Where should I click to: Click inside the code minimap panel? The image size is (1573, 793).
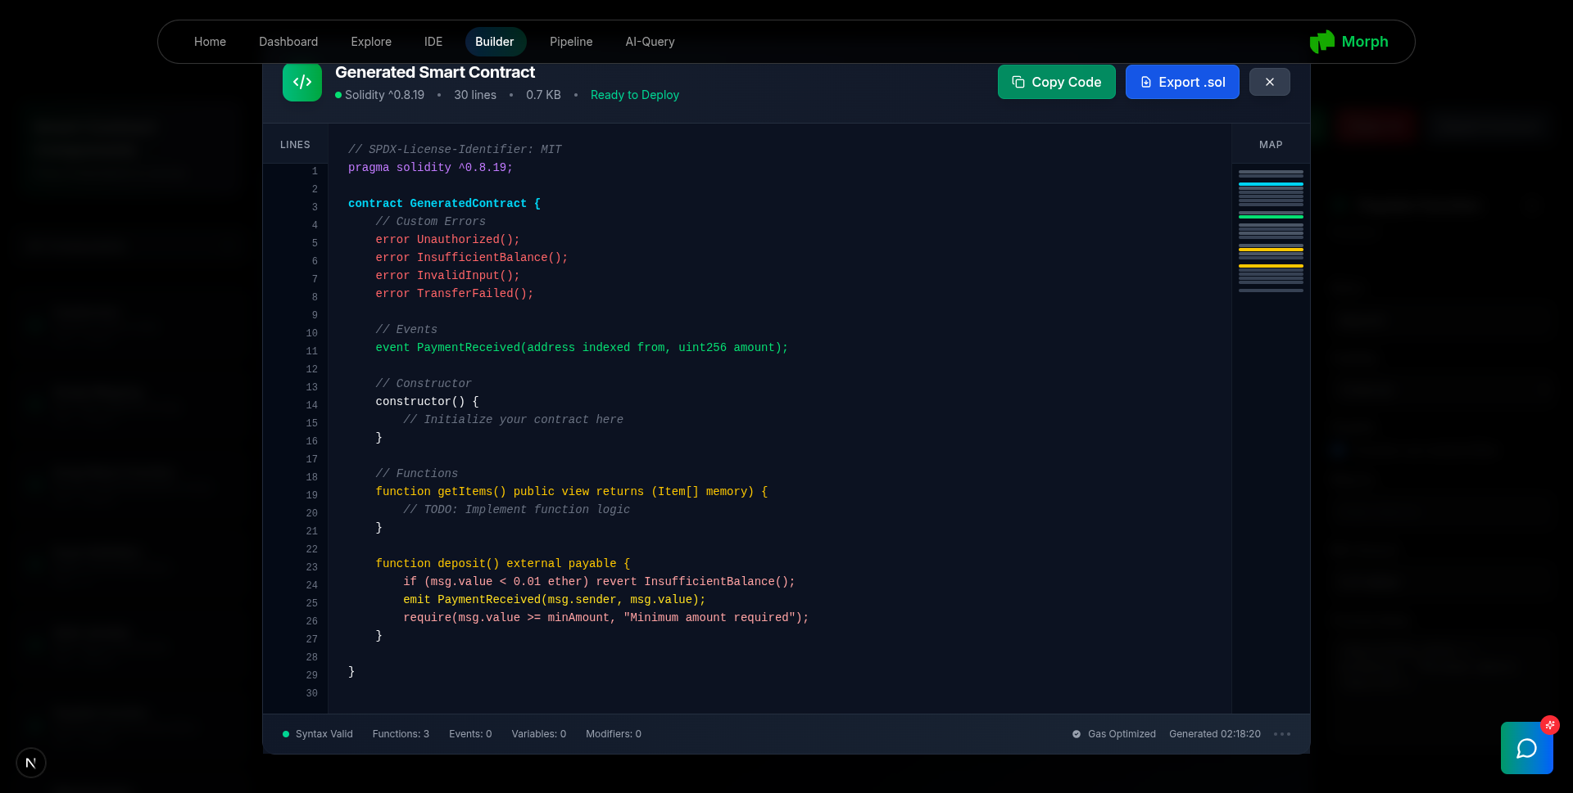[1270, 233]
